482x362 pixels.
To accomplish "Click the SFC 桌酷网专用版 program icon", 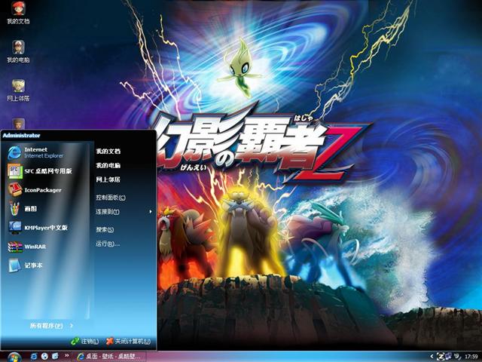I will pos(14,171).
